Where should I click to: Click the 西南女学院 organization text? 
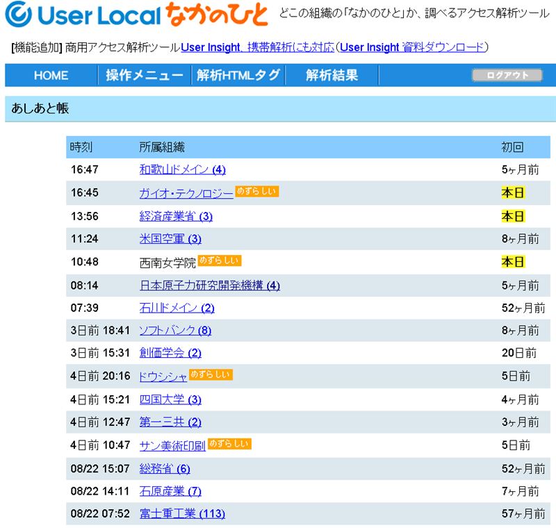coord(167,263)
